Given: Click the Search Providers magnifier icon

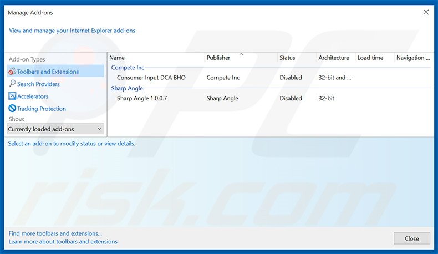Looking at the screenshot, I should pos(12,84).
